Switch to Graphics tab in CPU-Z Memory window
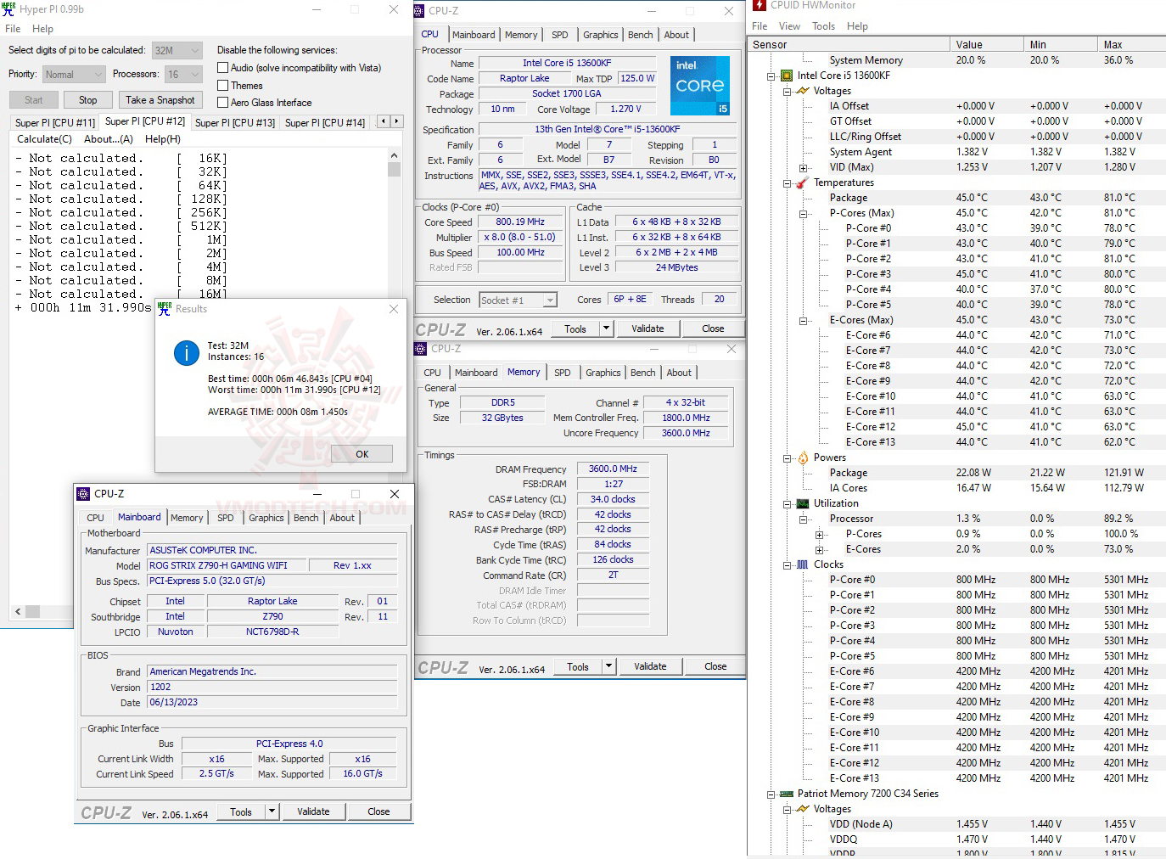The width and height of the screenshot is (1166, 859). tap(603, 373)
